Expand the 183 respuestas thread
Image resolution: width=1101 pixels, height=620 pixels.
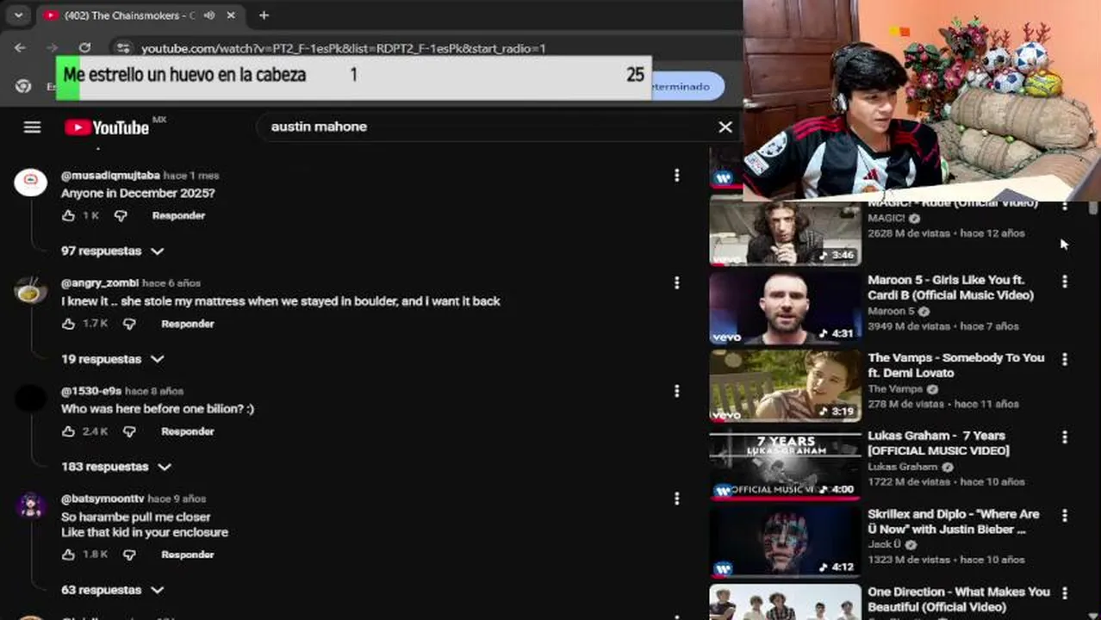116,467
